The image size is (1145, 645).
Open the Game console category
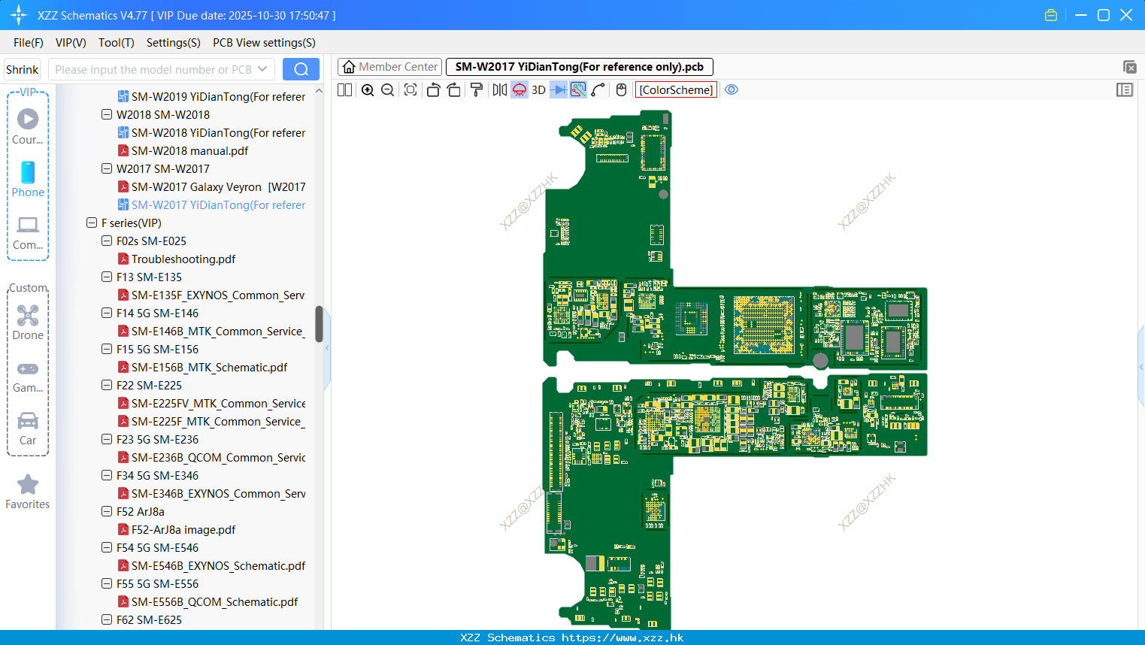[28, 377]
